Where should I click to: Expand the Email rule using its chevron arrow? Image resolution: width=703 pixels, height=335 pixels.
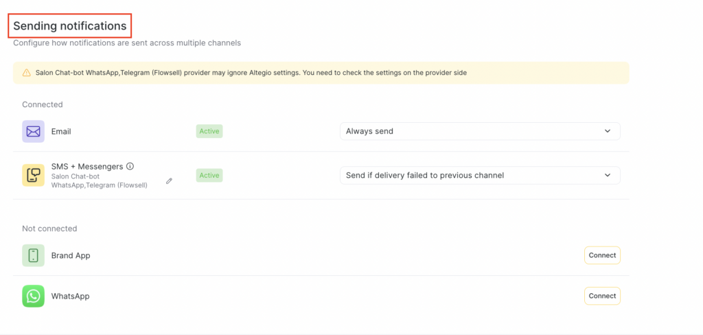(608, 131)
